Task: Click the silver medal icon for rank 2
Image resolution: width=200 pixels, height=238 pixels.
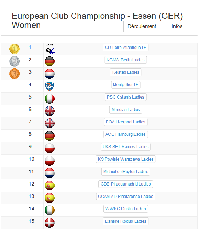Action: (15, 61)
